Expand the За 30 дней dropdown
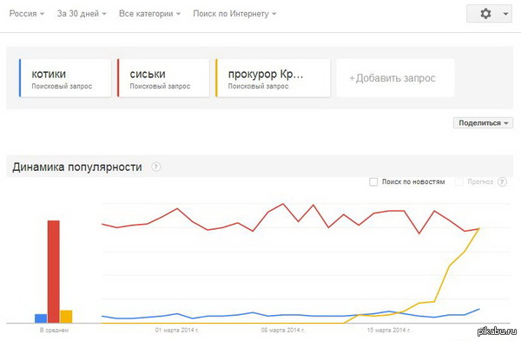This screenshot has width=521, height=341. [82, 14]
